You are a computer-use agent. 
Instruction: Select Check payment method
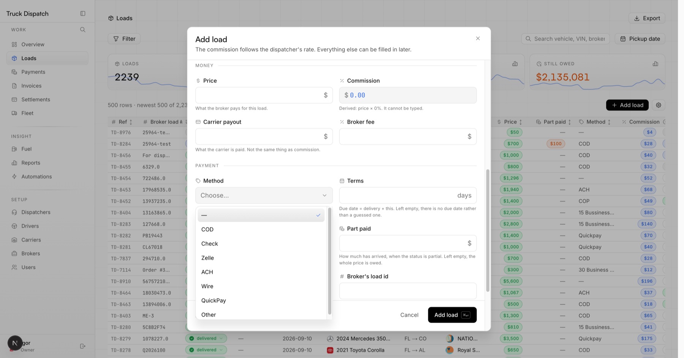[261, 244]
